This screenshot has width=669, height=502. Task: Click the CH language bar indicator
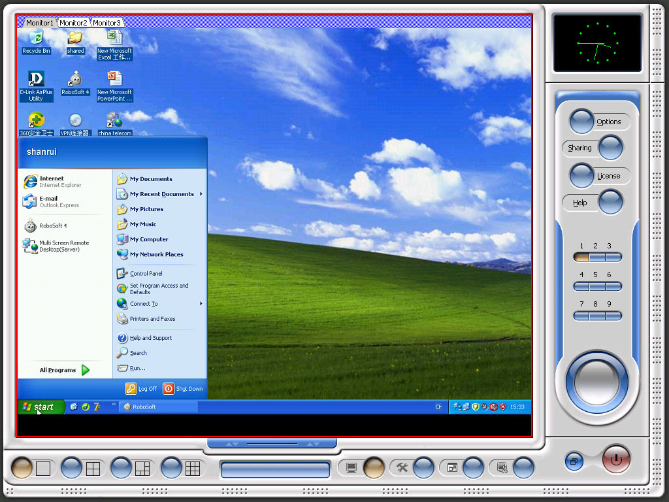pyautogui.click(x=438, y=407)
